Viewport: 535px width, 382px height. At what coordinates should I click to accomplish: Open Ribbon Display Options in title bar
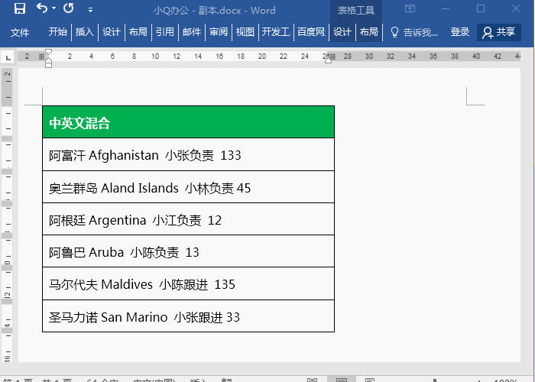coord(410,8)
